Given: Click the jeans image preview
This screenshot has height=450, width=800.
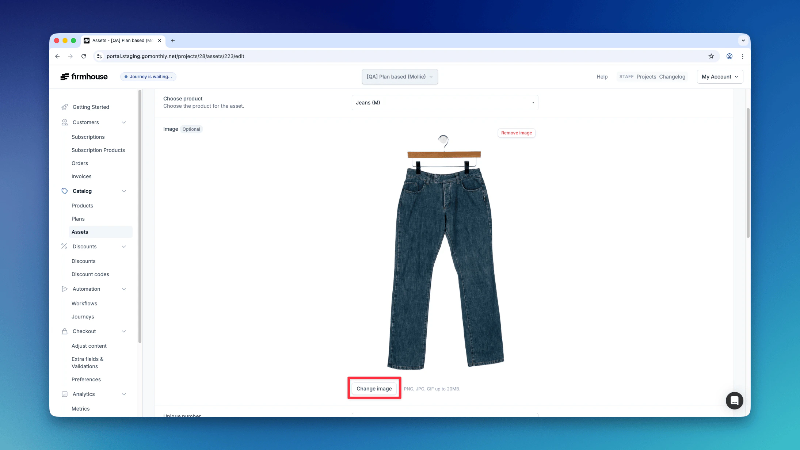Looking at the screenshot, I should tap(445, 252).
